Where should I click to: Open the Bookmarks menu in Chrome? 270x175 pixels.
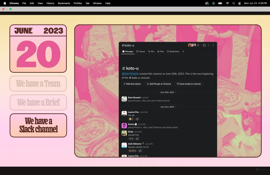click(64, 3)
